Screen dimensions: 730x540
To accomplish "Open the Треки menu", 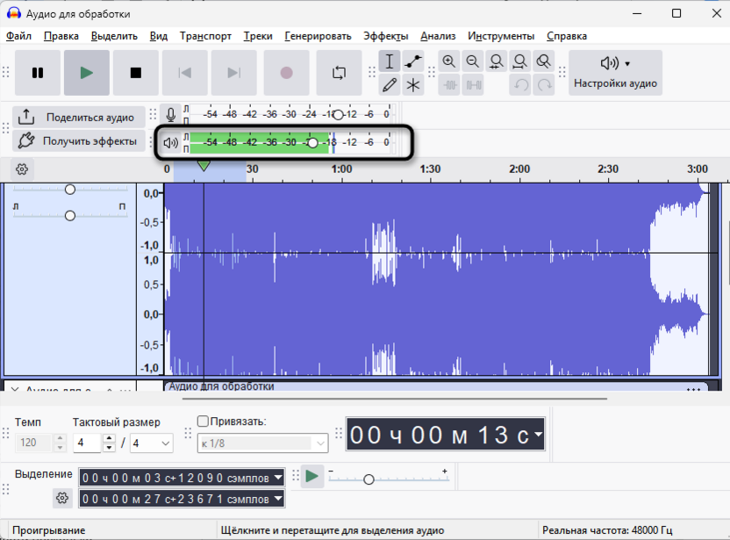I will click(257, 36).
